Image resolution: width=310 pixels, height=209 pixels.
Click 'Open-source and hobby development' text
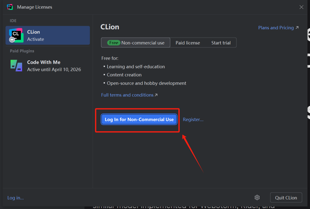point(146,83)
